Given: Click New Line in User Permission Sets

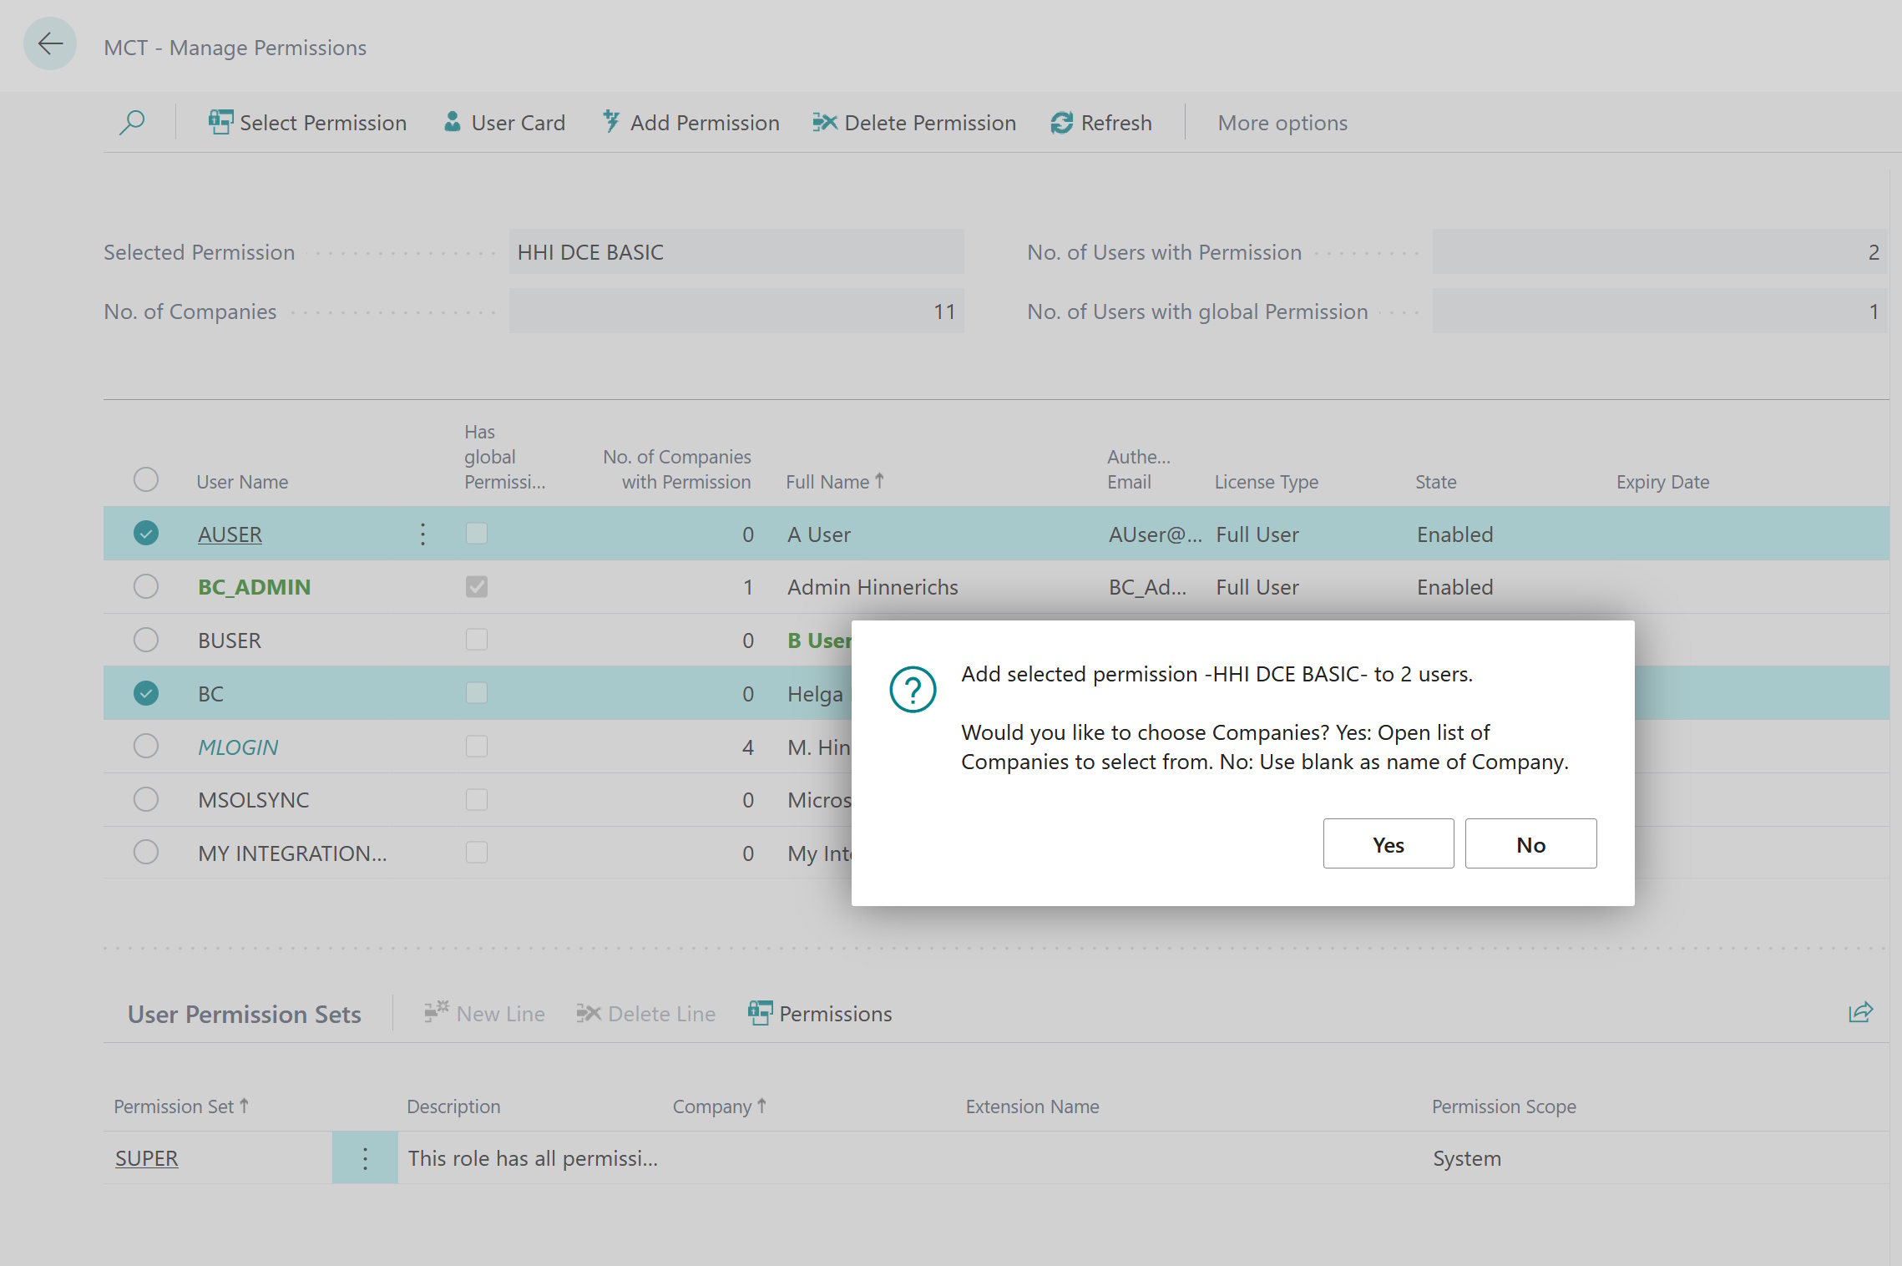Looking at the screenshot, I should [484, 1014].
